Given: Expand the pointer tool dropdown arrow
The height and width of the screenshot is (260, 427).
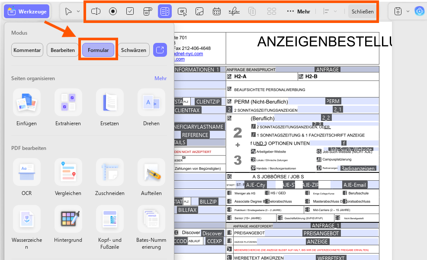Looking at the screenshot, I should coord(78,11).
